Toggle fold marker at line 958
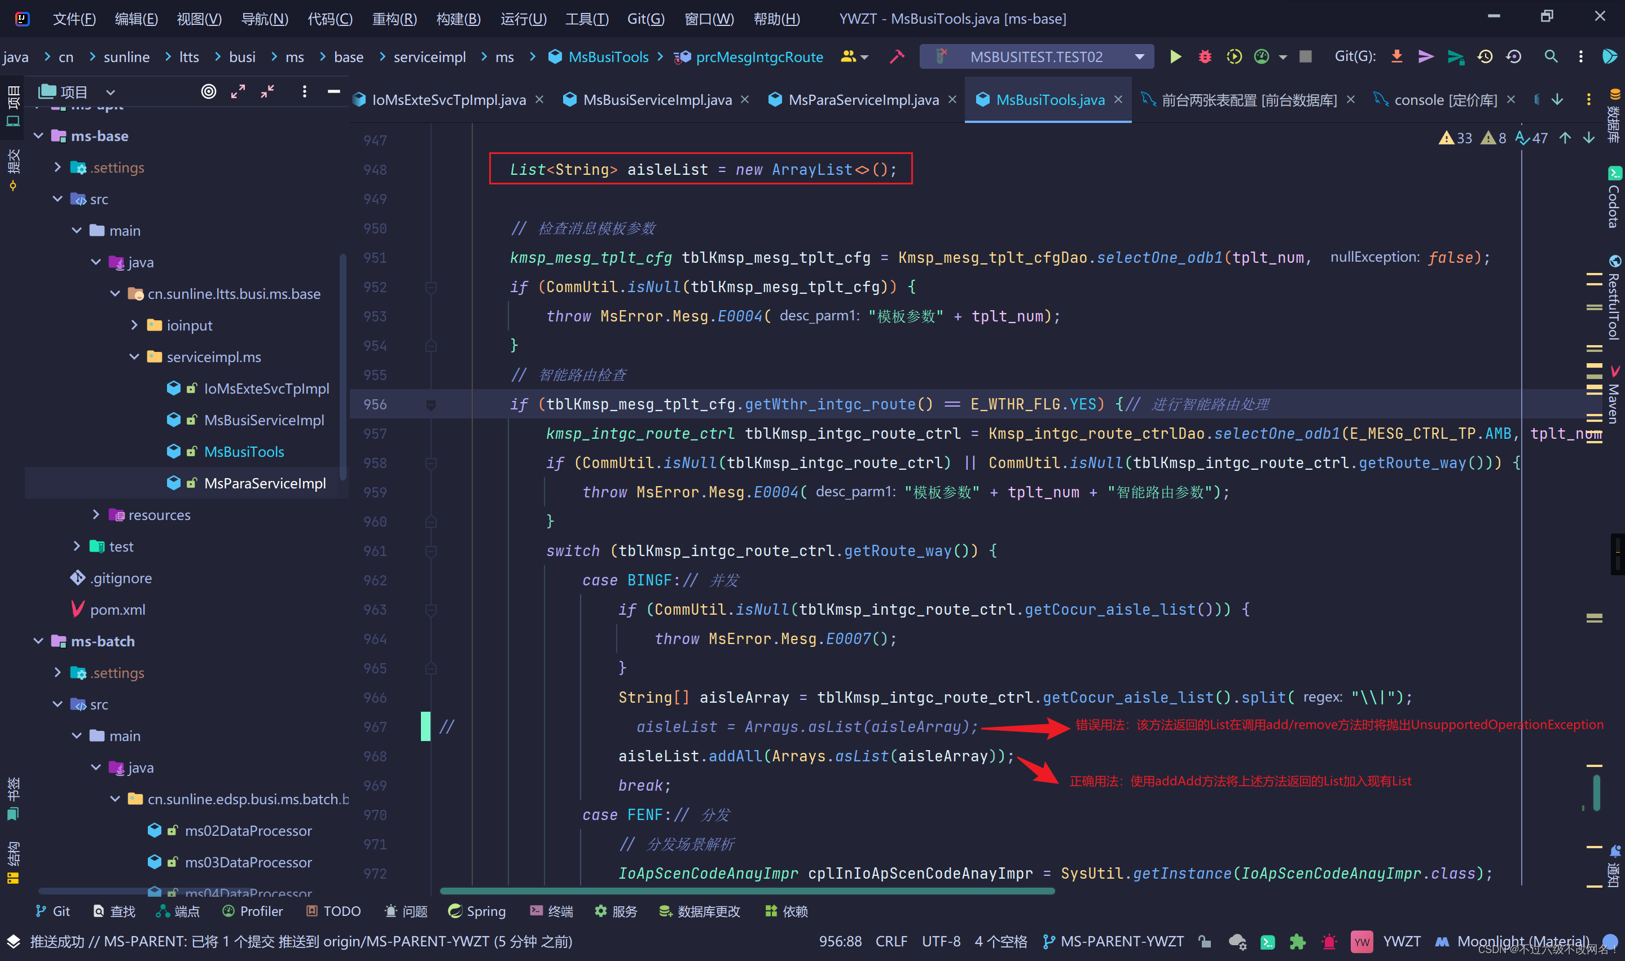This screenshot has width=1625, height=961. tap(431, 463)
